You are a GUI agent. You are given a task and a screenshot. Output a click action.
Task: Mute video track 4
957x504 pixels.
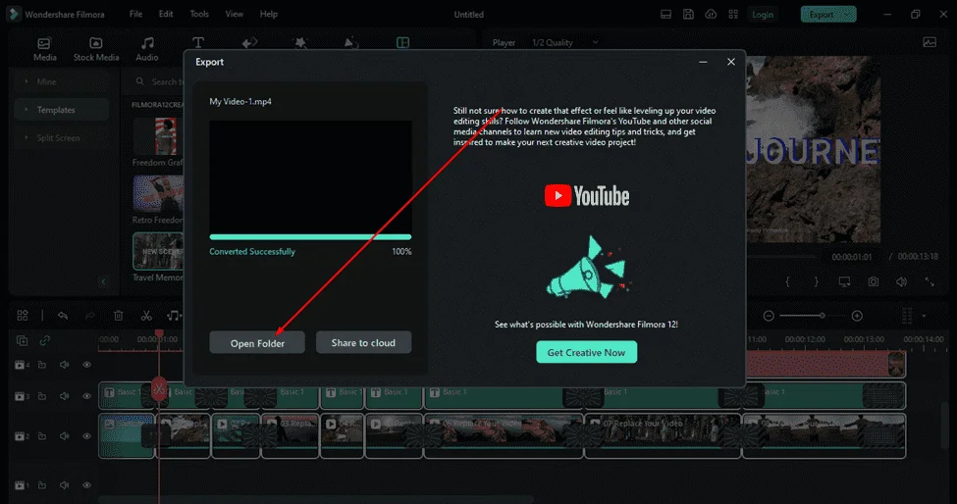click(x=64, y=365)
